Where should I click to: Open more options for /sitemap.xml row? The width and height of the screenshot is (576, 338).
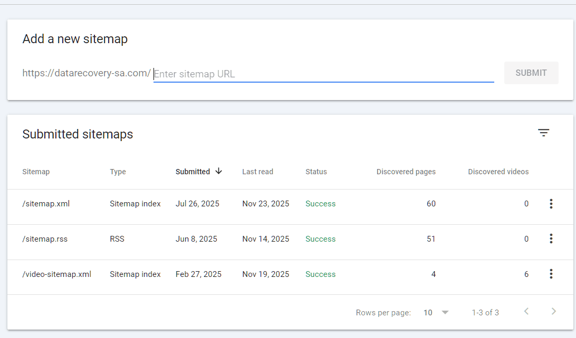(551, 204)
